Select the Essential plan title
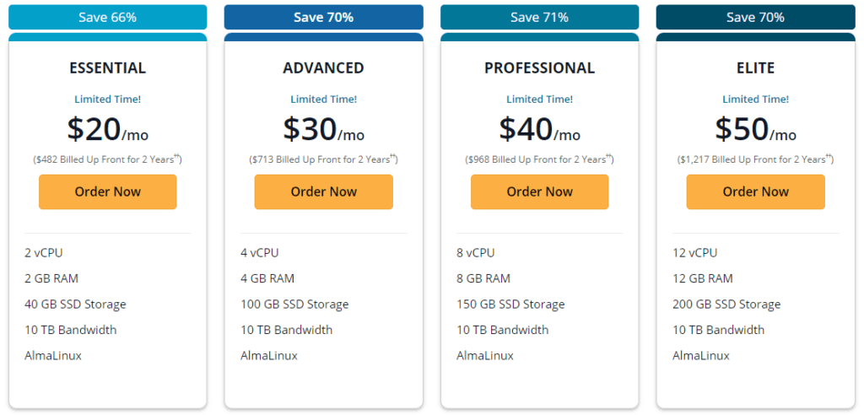The width and height of the screenshot is (864, 415). 107,68
